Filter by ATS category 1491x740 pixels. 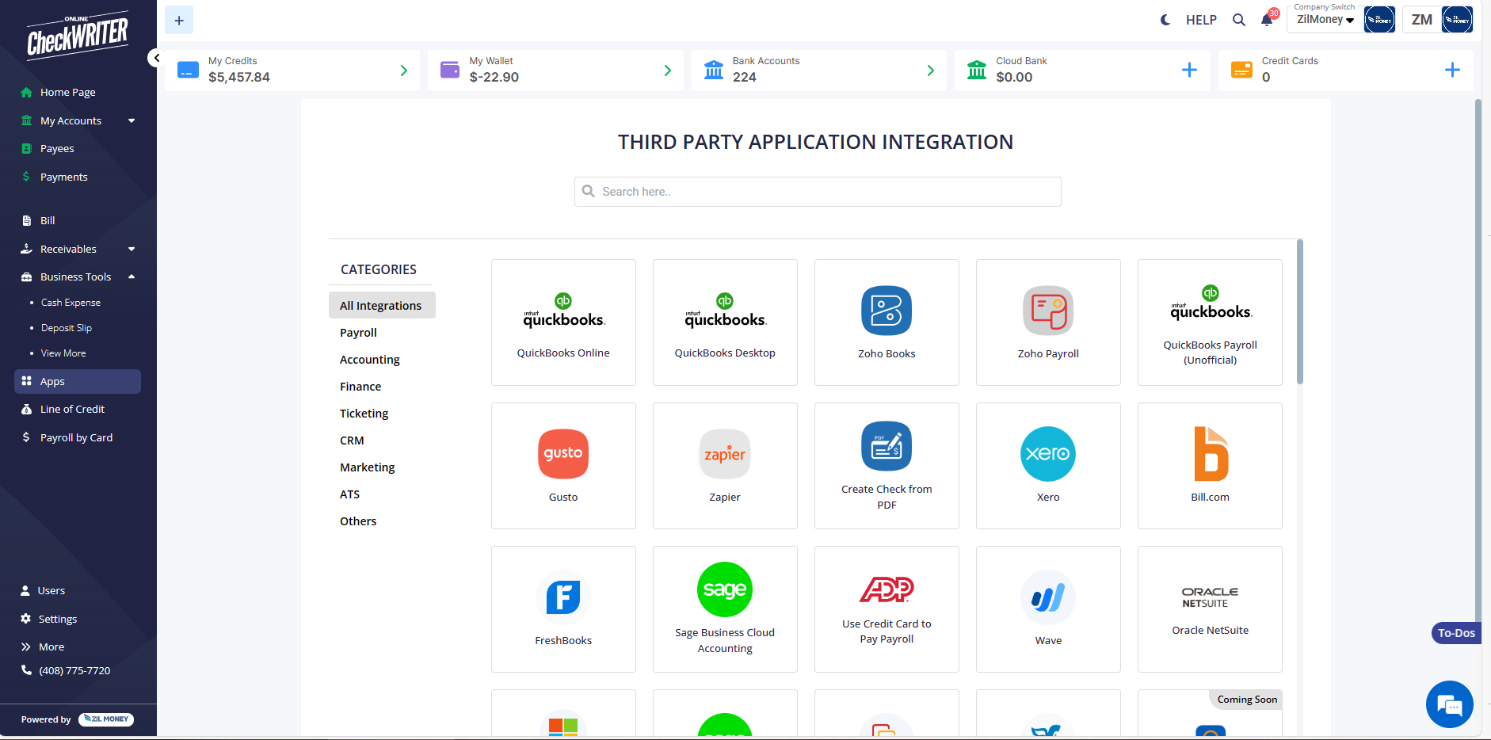point(349,494)
